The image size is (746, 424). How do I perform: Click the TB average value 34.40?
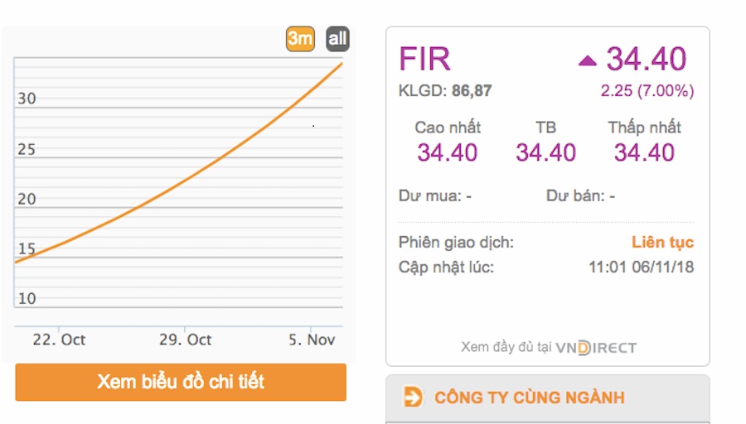click(x=545, y=152)
